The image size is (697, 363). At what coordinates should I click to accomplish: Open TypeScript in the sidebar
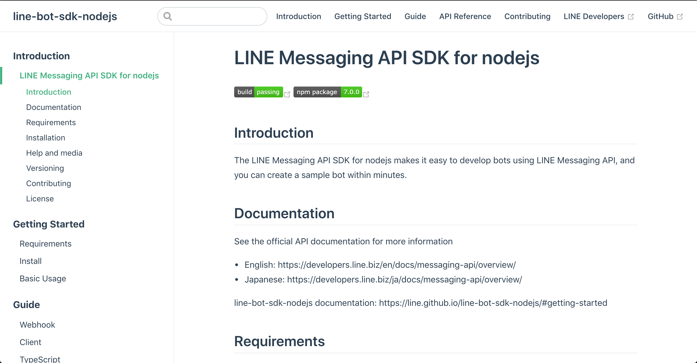point(40,359)
